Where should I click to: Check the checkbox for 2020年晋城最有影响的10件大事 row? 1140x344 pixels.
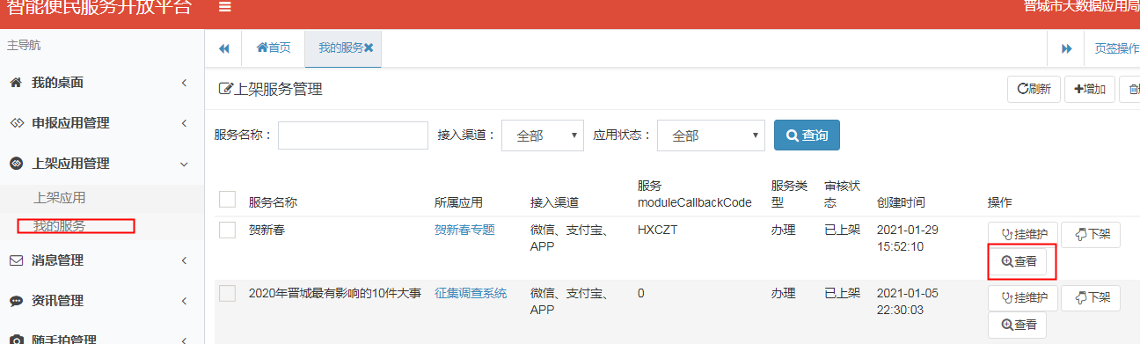227,294
